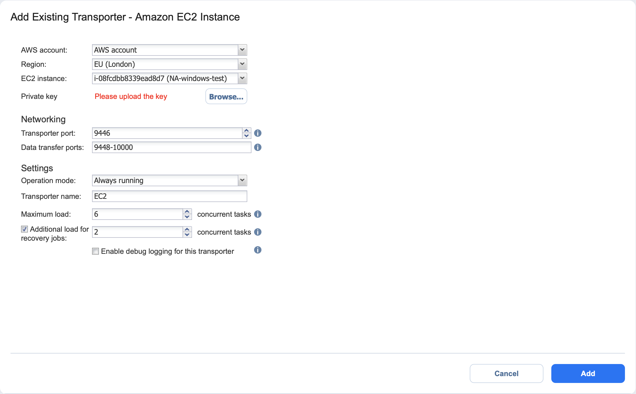The height and width of the screenshot is (394, 636).
Task: Click info icon for debug logging option
Action: 258,250
